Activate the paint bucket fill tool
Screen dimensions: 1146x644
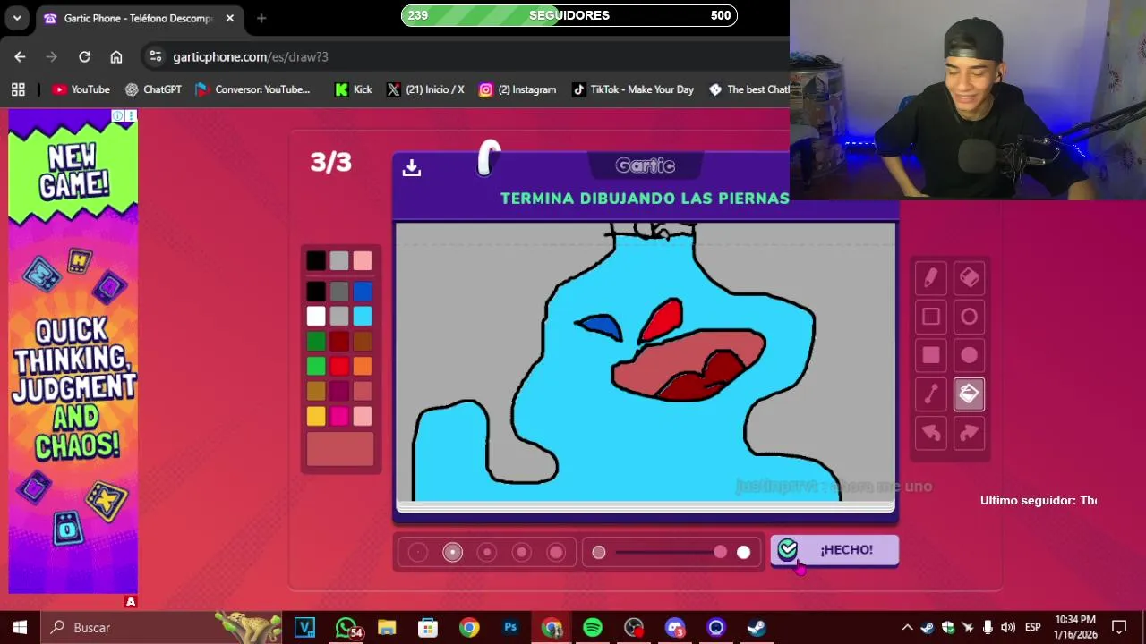point(970,394)
